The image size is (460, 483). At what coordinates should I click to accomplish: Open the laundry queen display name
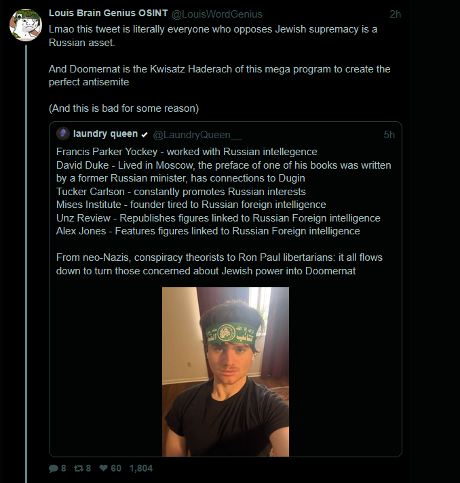(x=106, y=133)
